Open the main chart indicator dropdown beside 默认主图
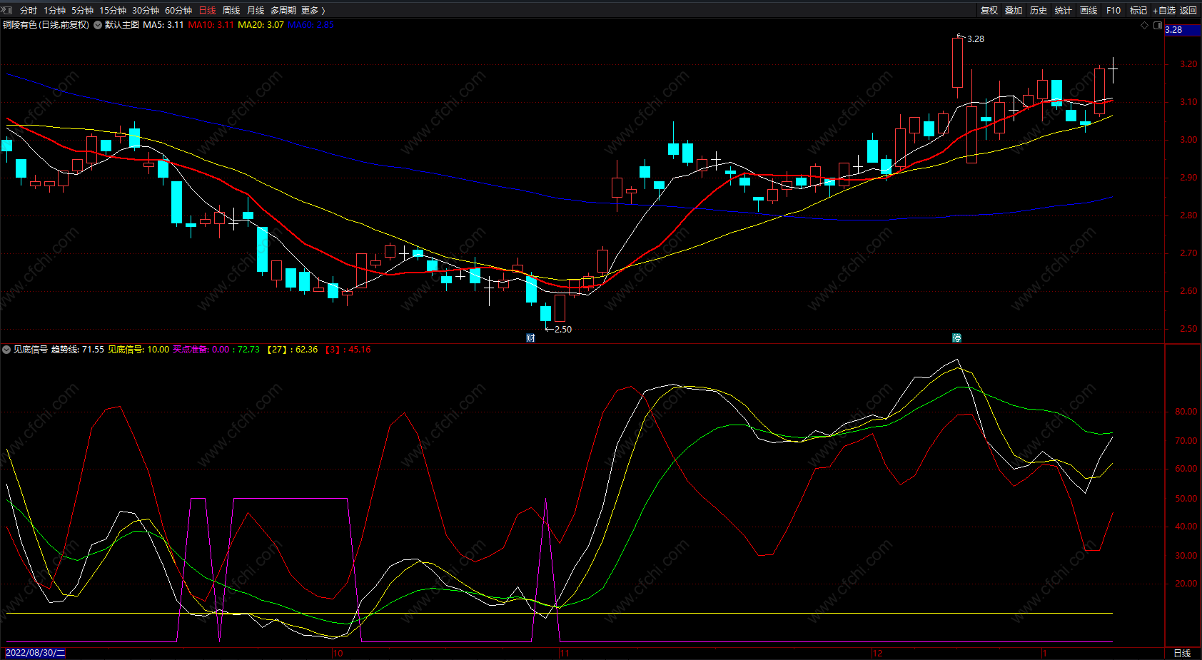Image resolution: width=1202 pixels, height=660 pixels. click(x=98, y=25)
